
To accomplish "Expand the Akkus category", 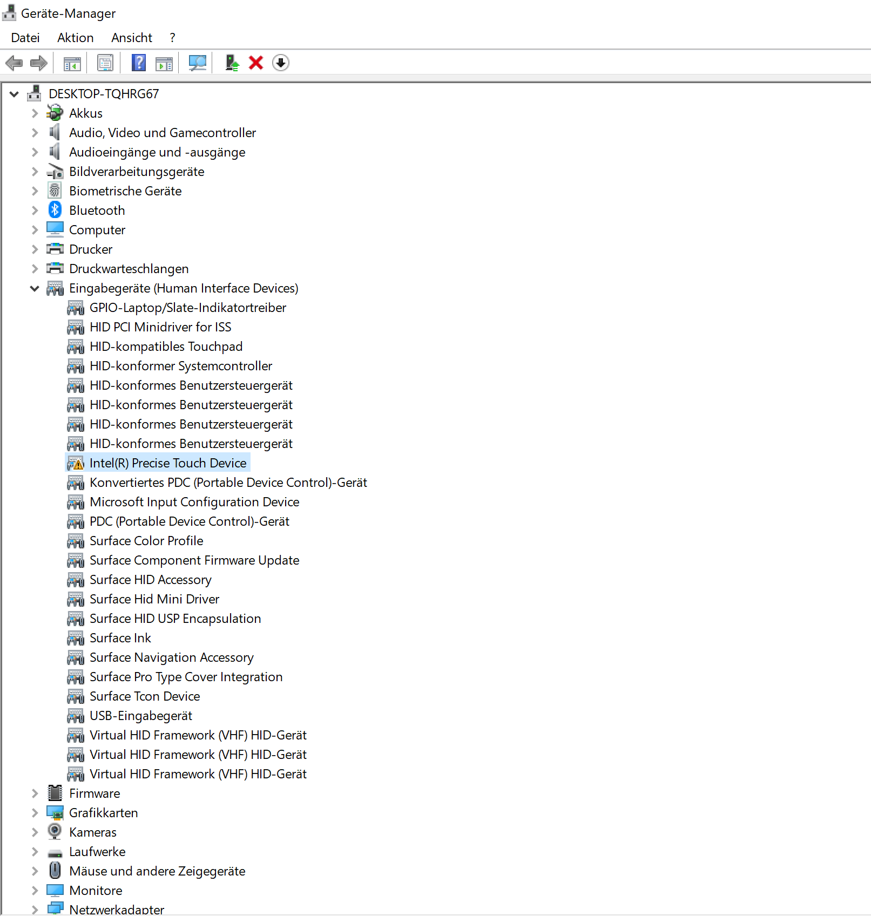I will click(x=35, y=113).
